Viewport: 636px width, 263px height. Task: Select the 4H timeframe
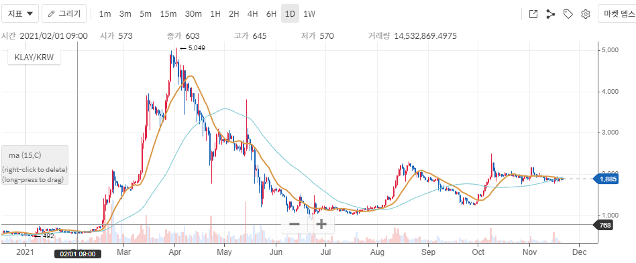pyautogui.click(x=252, y=14)
